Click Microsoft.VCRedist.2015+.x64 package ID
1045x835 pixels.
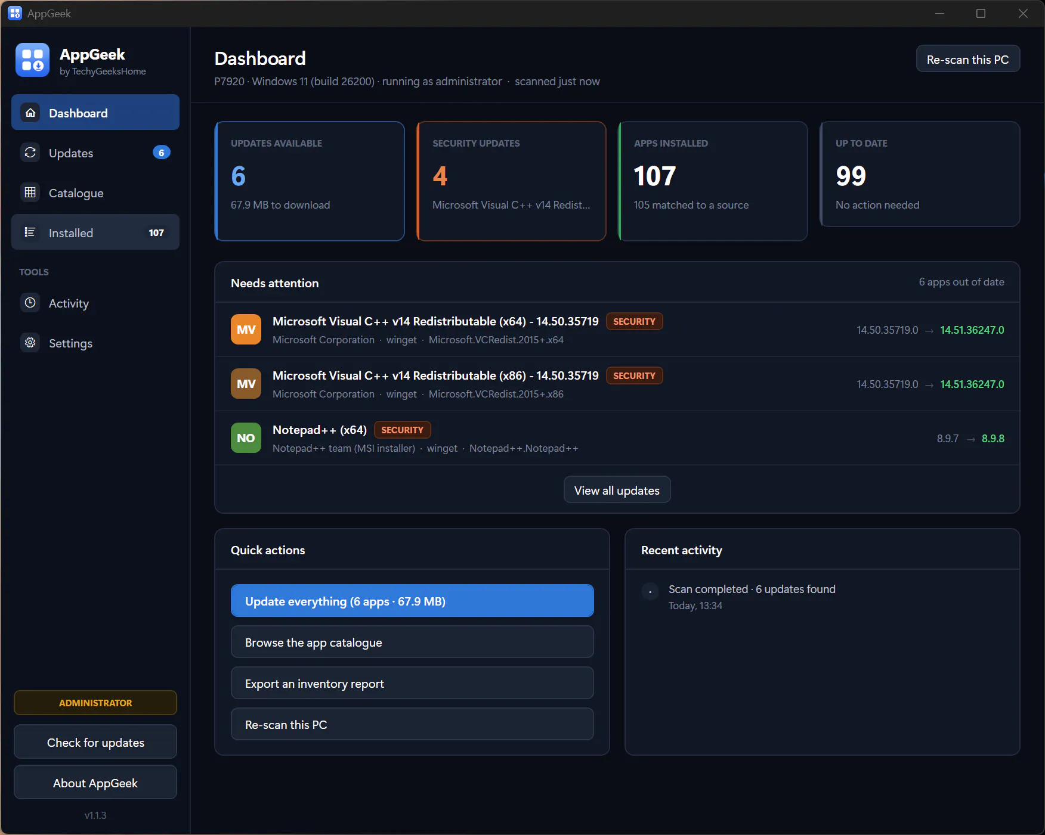click(x=496, y=340)
